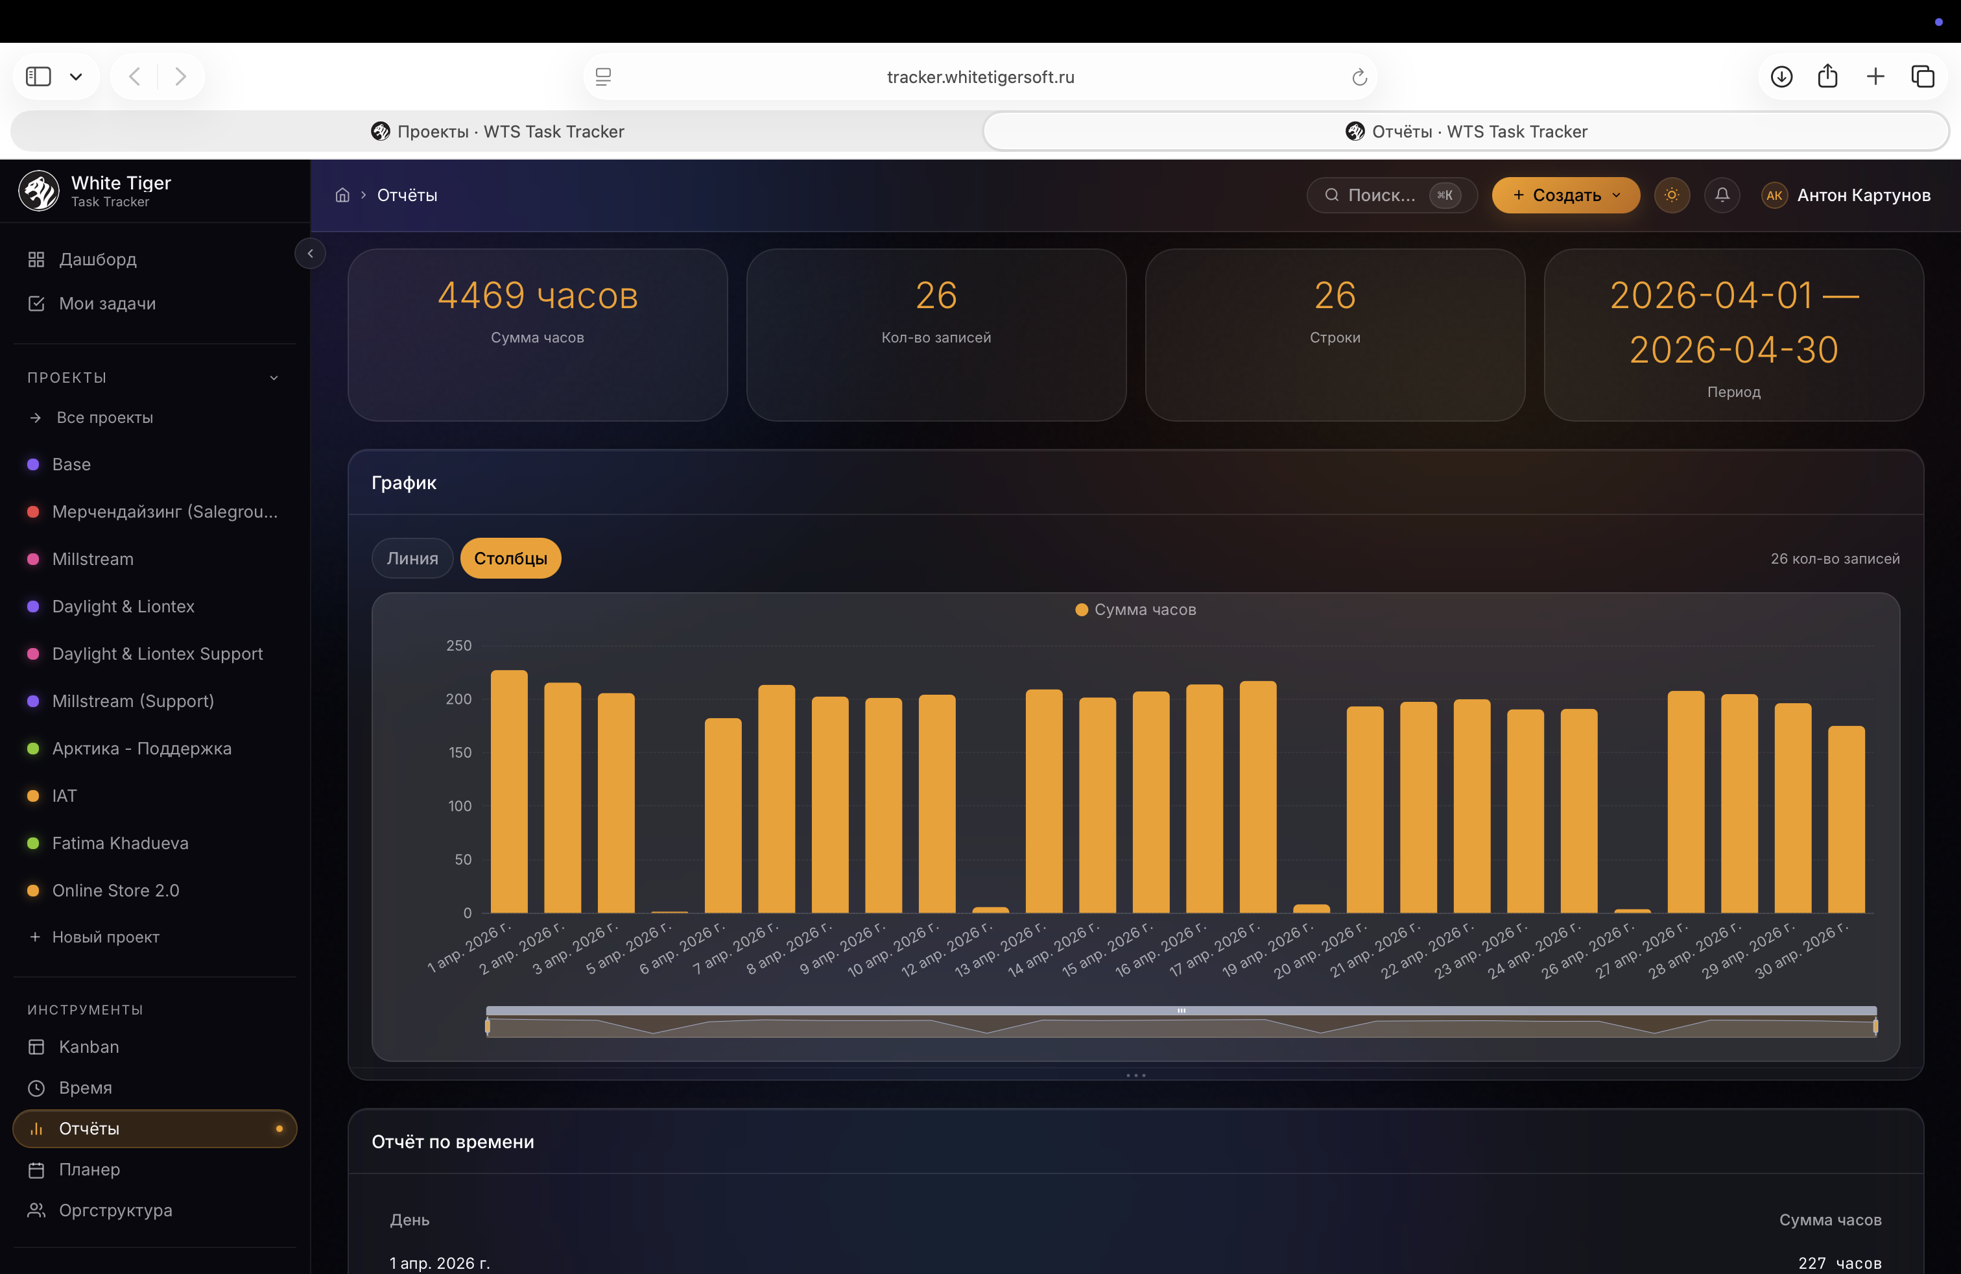Click the browser sidebar toggle icon

39,77
